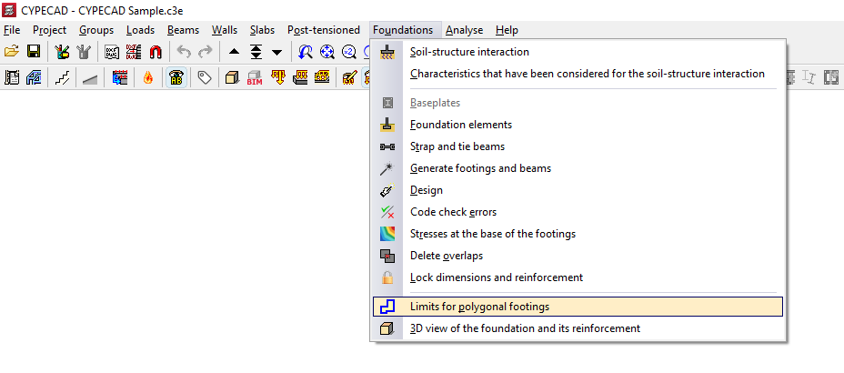Screen dimensions: 844x373
Task: Click the staircase icon in toolbar
Action: [62, 78]
